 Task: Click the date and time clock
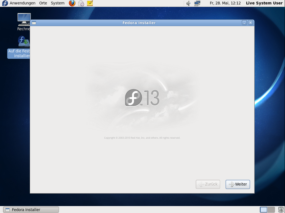coord(225,3)
